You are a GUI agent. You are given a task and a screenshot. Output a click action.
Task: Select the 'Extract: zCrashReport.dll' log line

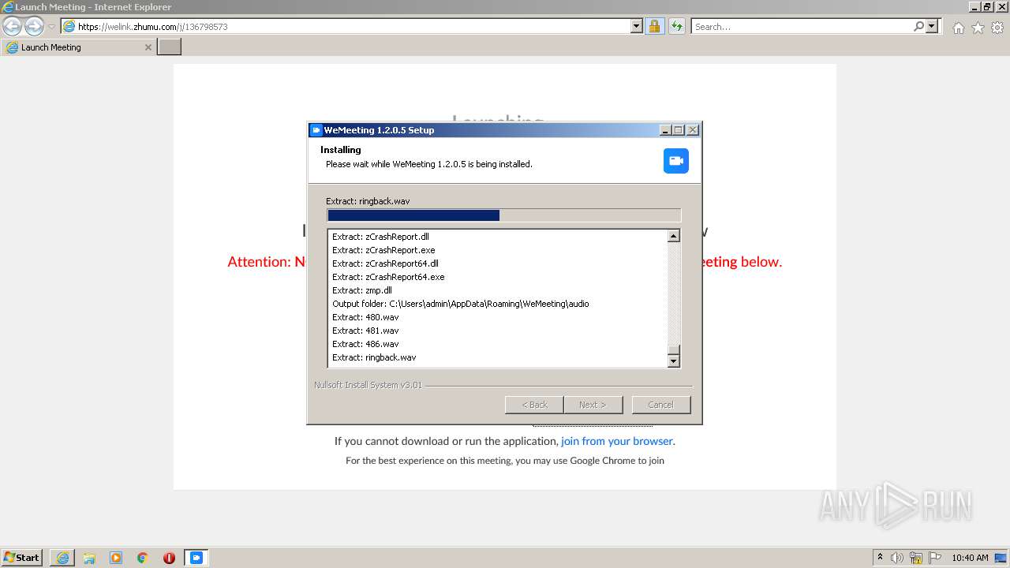tap(380, 237)
